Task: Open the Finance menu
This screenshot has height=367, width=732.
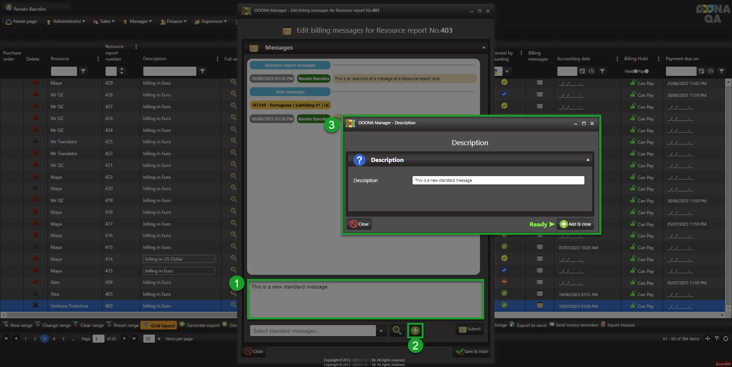Action: tap(174, 21)
